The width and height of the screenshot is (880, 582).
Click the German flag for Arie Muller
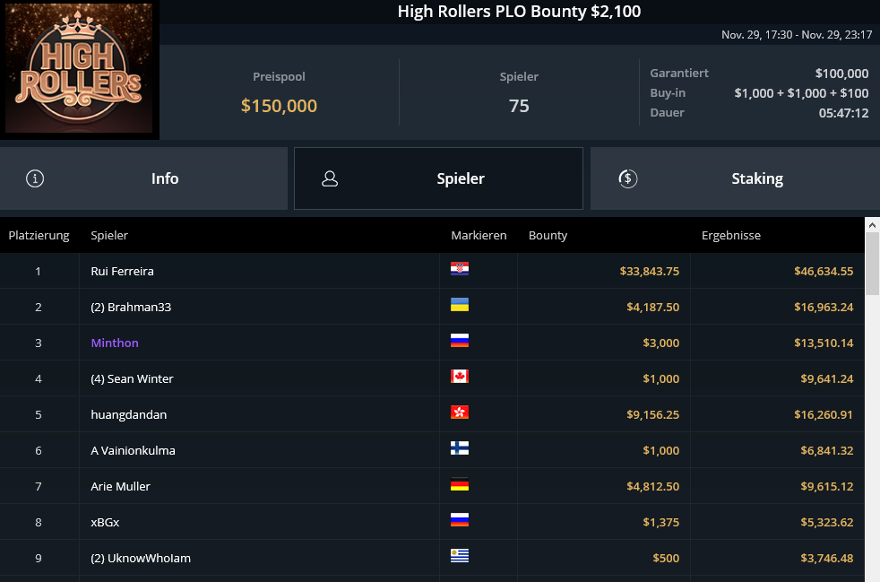460,484
